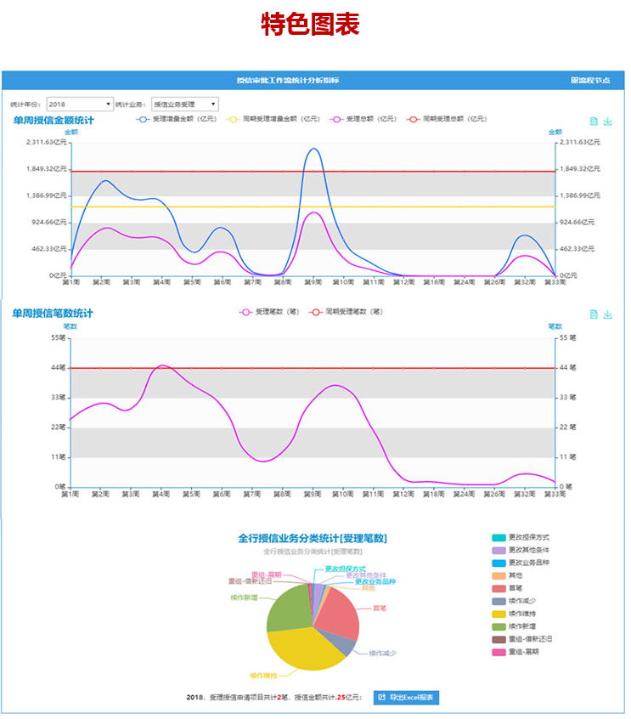This screenshot has width=631, height=719.
Task: Click 全行授信业务分类统计[受理笔数] pie title
Action: pos(313,538)
